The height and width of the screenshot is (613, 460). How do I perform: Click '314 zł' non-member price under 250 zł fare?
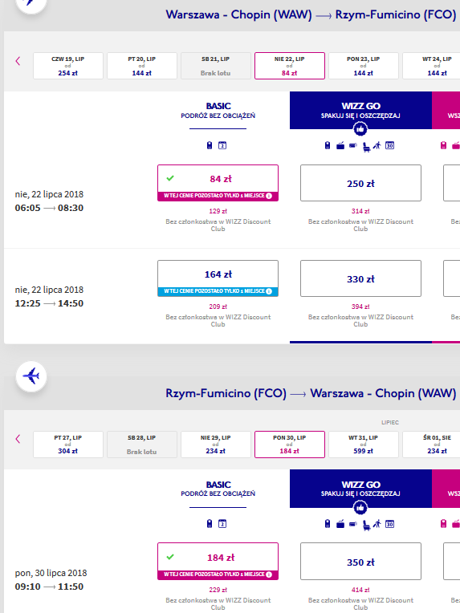360,211
